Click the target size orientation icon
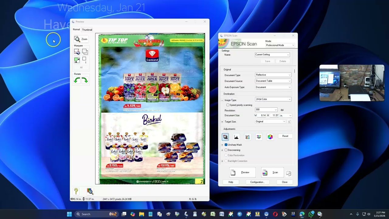Image resolution: width=389 pixels, height=219 pixels. click(289, 122)
